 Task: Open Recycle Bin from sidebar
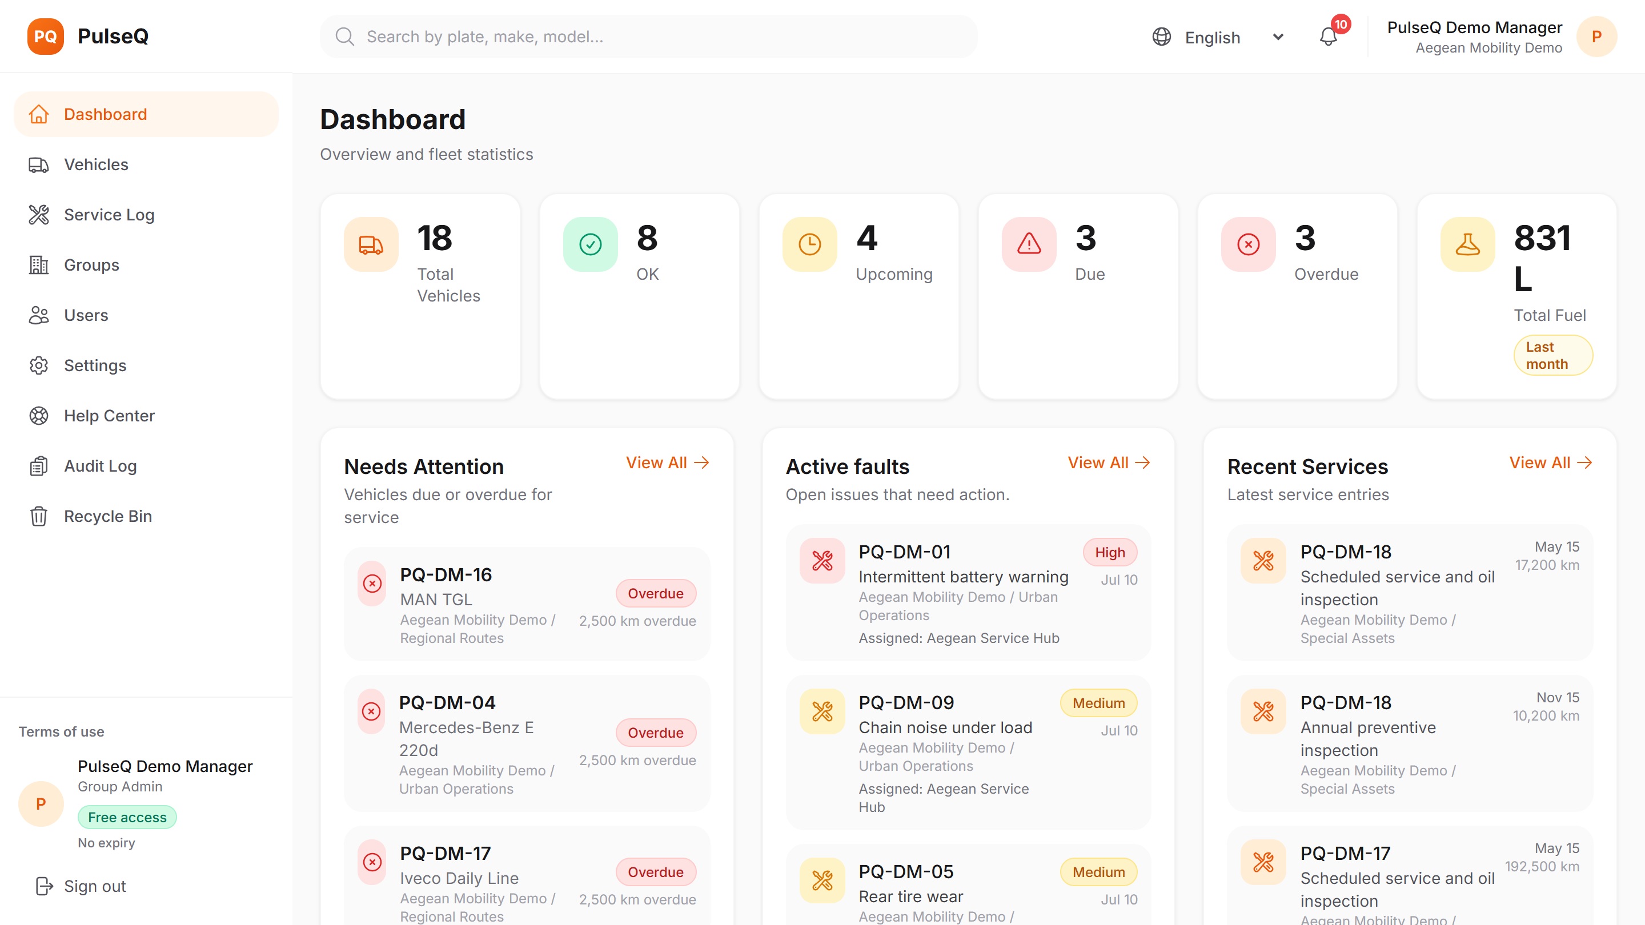click(x=146, y=516)
